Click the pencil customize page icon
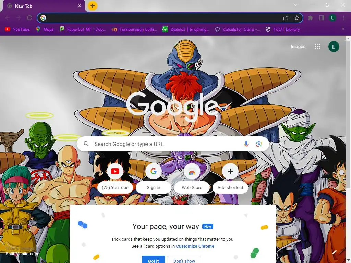Screen dimensions: 351x263 [x=335, y=252]
